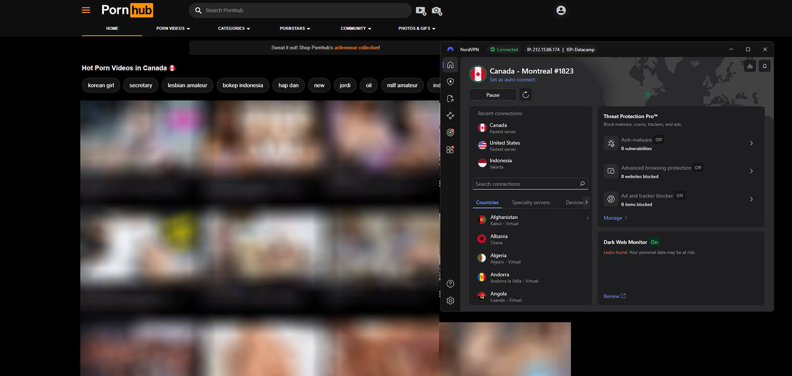Image resolution: width=792 pixels, height=376 pixels.
Task: Click the Anti-malware bug icon
Action: tap(611, 143)
